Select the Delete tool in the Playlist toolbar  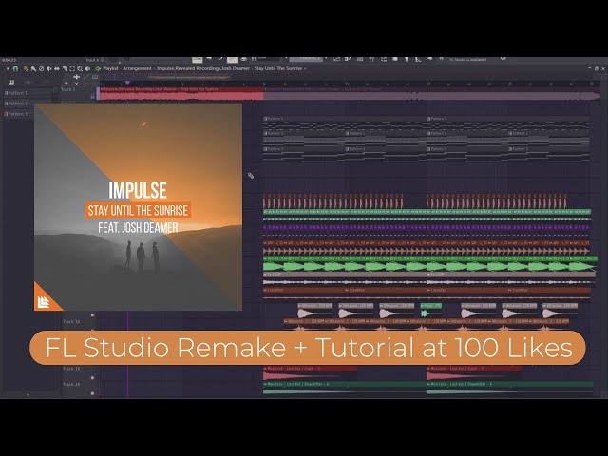point(42,68)
